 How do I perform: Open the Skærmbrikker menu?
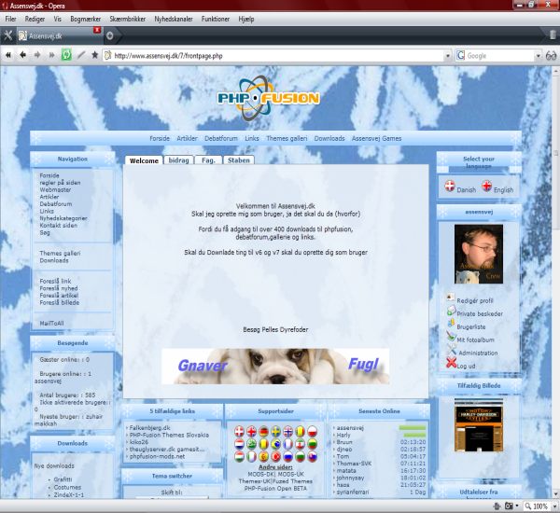pyautogui.click(x=128, y=19)
